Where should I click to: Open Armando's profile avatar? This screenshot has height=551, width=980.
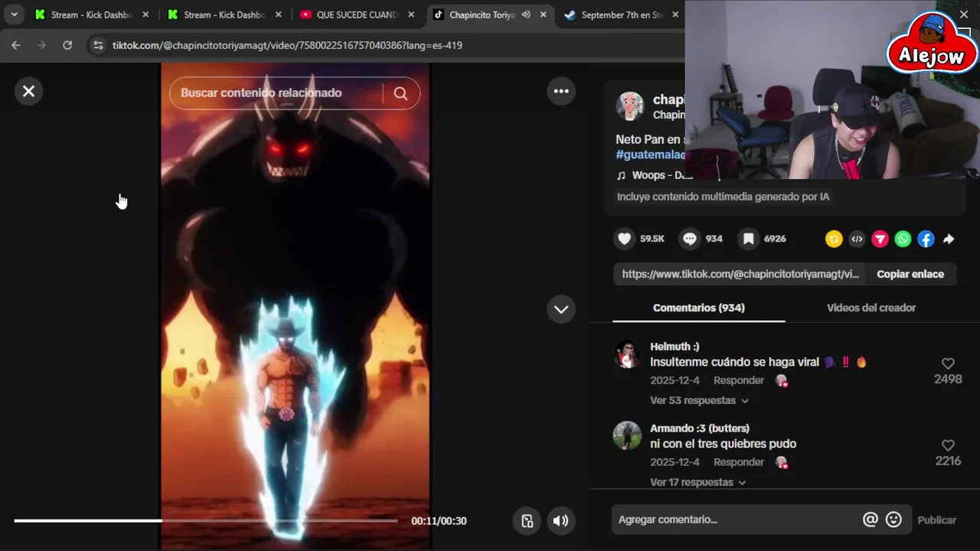[627, 436]
